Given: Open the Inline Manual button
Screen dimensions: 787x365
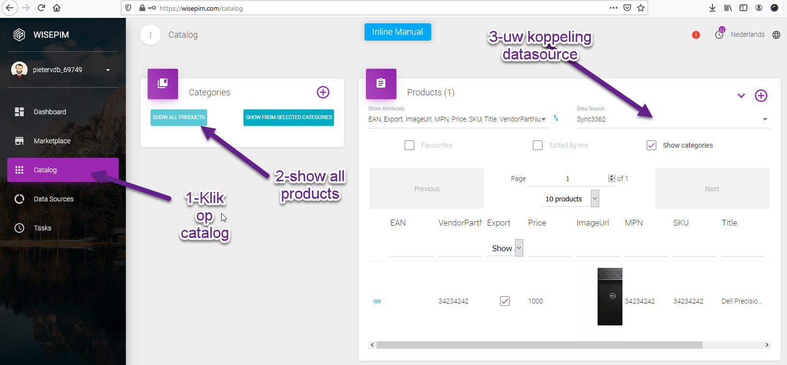Looking at the screenshot, I should click(397, 32).
